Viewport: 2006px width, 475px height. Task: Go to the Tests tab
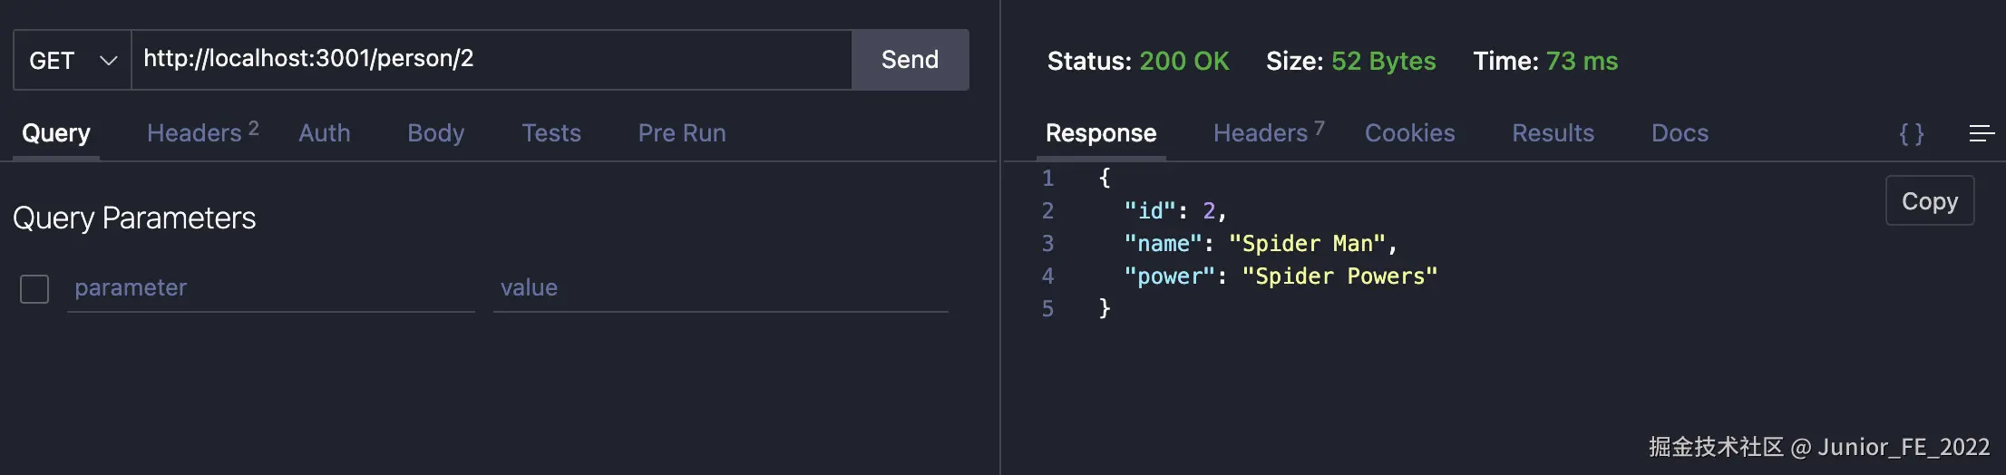[x=551, y=133]
